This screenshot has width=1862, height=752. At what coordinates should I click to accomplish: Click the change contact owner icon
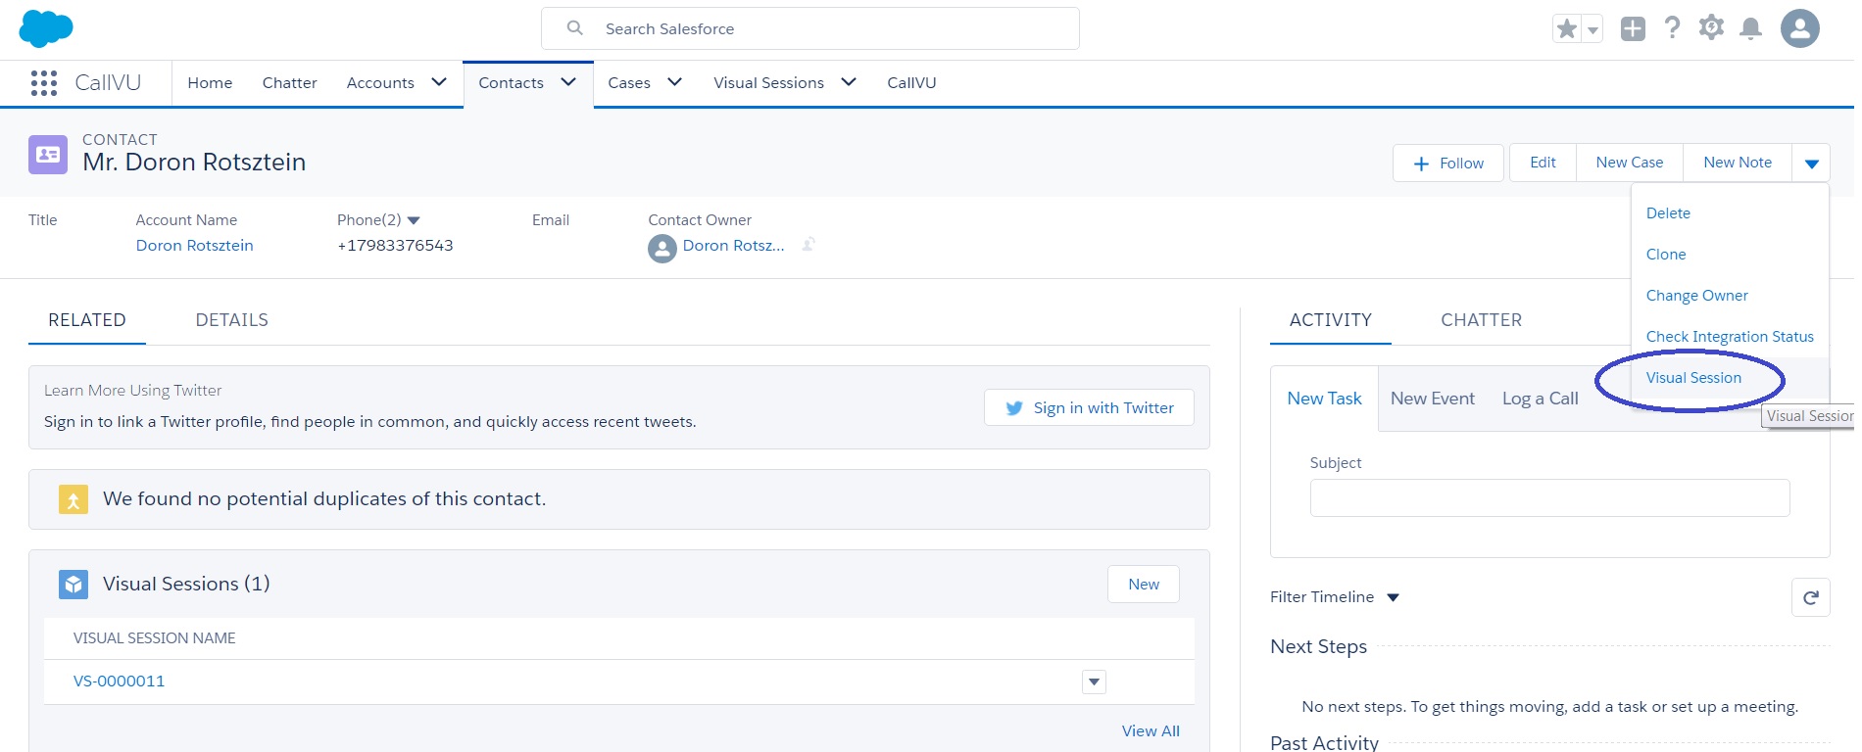pos(808,245)
